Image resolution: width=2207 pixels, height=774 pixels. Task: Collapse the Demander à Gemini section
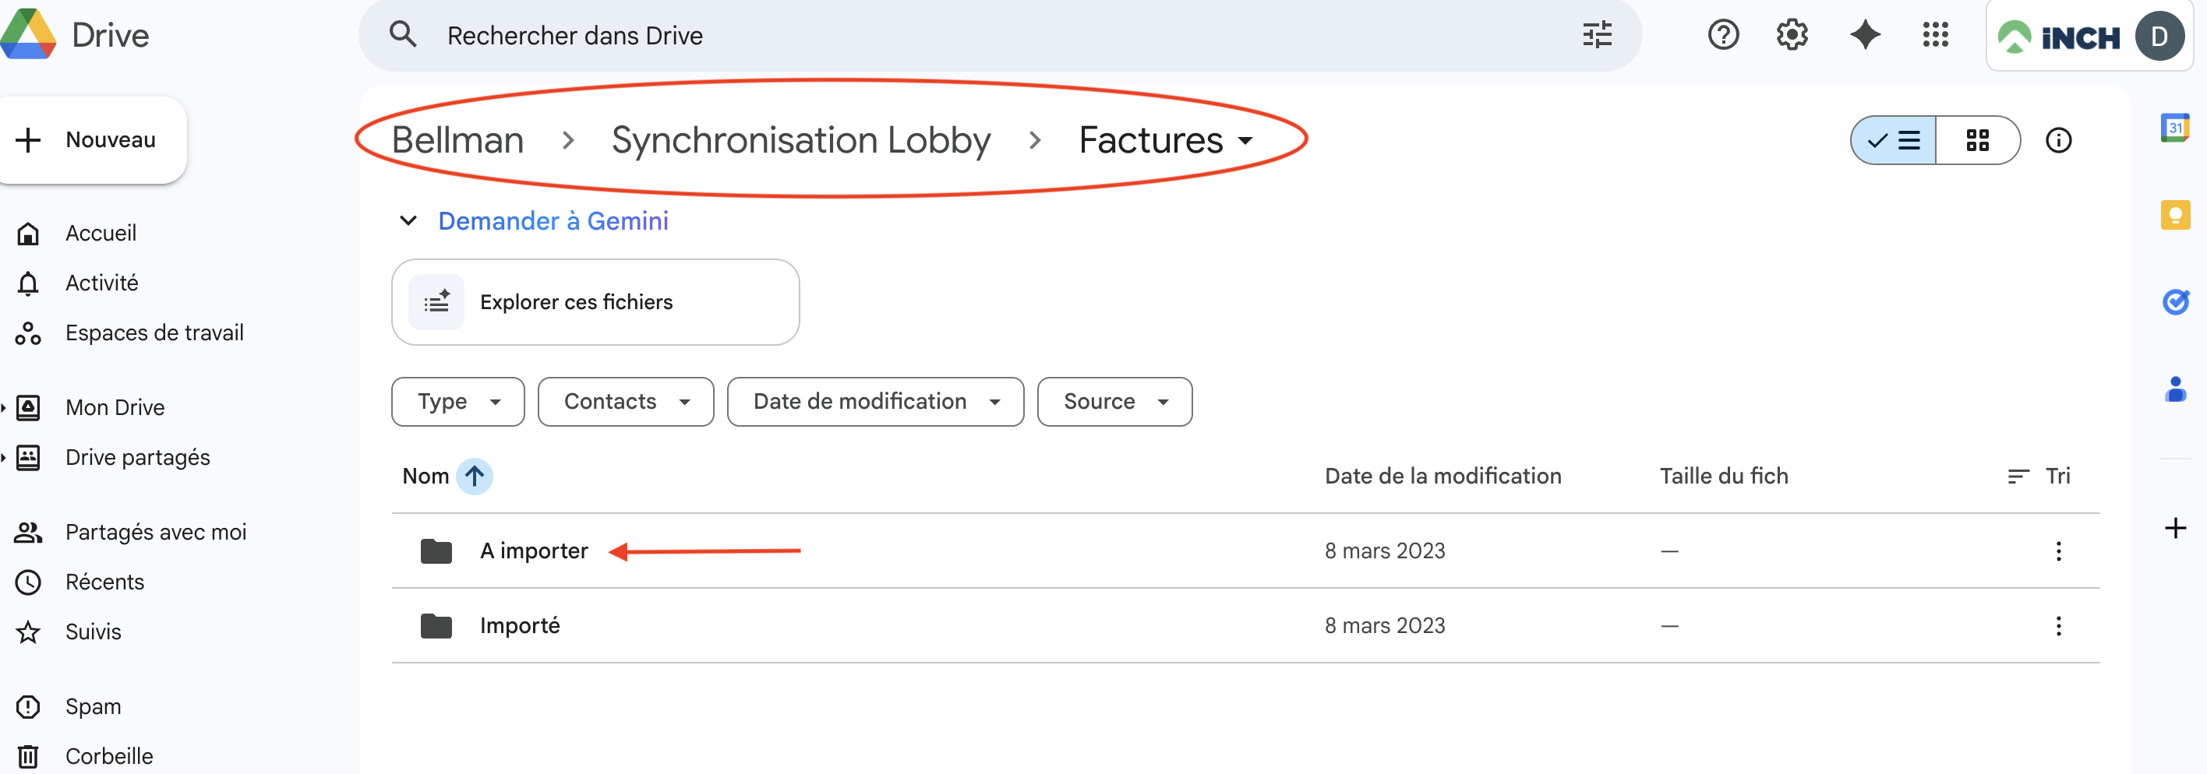pyautogui.click(x=408, y=221)
